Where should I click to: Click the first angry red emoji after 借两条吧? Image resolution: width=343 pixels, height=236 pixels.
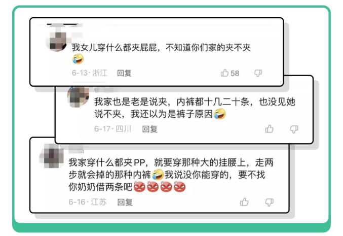[139, 187]
